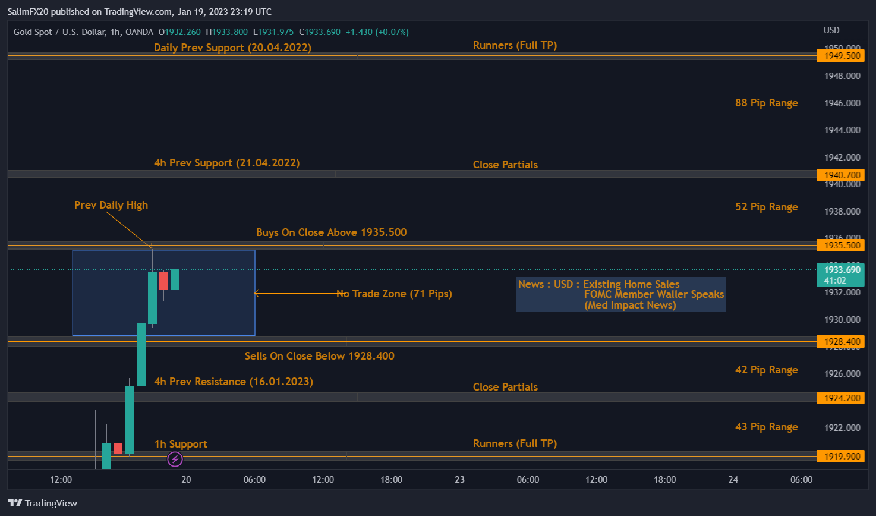Viewport: 876px width, 516px height.
Task: Toggle the 1919.900 Runners price label
Action: [x=840, y=456]
